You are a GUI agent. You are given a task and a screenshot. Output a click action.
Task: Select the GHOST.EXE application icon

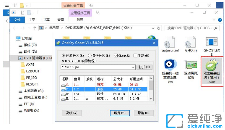tap(212, 42)
